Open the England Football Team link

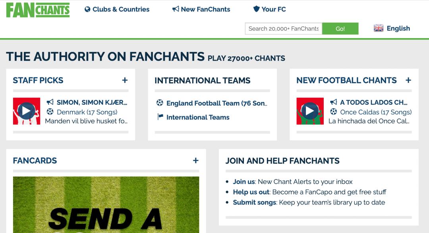216,103
